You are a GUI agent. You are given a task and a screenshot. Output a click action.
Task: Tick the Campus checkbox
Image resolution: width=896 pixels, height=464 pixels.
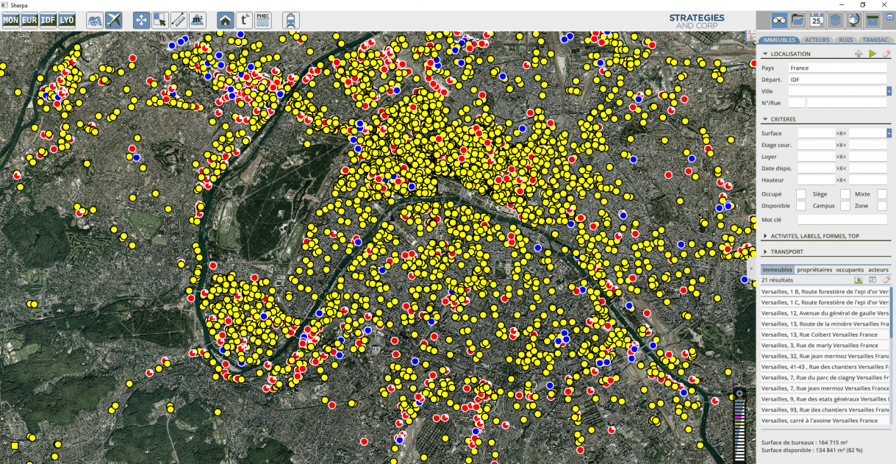tap(845, 206)
